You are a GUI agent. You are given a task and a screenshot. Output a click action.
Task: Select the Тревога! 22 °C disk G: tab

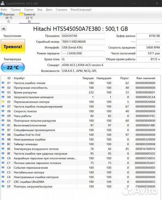(x=29, y=18)
